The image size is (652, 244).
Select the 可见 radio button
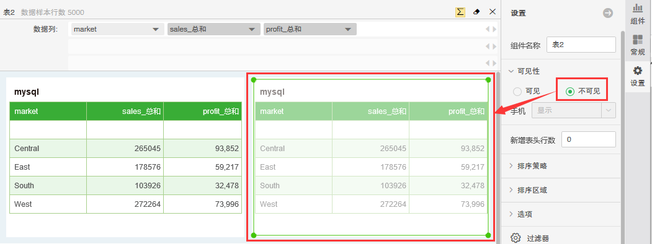(x=517, y=92)
